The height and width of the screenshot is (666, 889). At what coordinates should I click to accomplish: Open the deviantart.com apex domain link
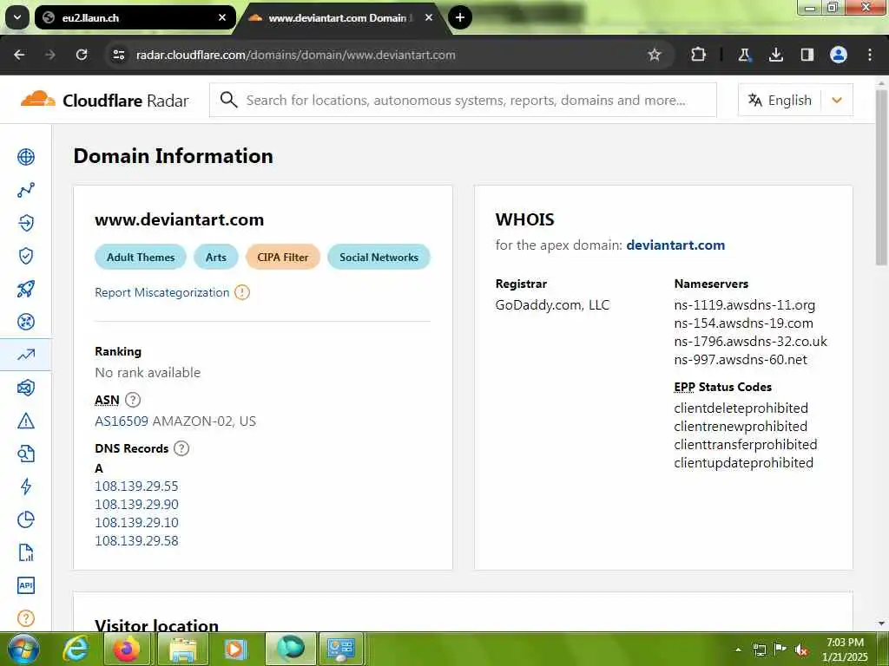coord(675,245)
